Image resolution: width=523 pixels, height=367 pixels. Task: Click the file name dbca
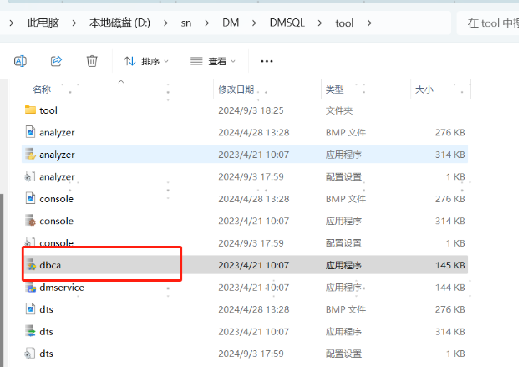point(50,265)
